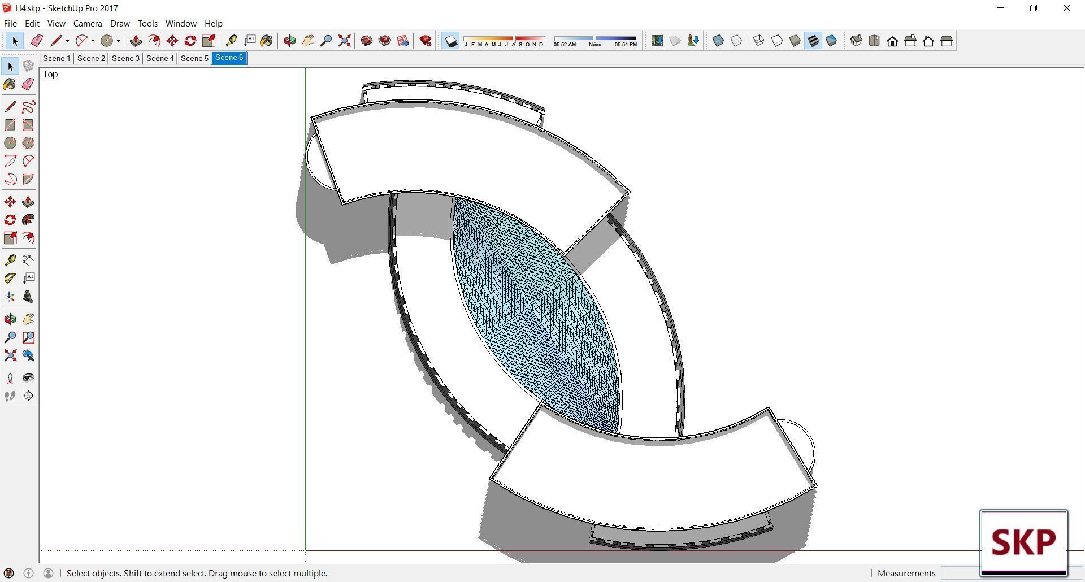The height and width of the screenshot is (582, 1085).
Task: Click the Photo Textures icon
Action: 693,41
